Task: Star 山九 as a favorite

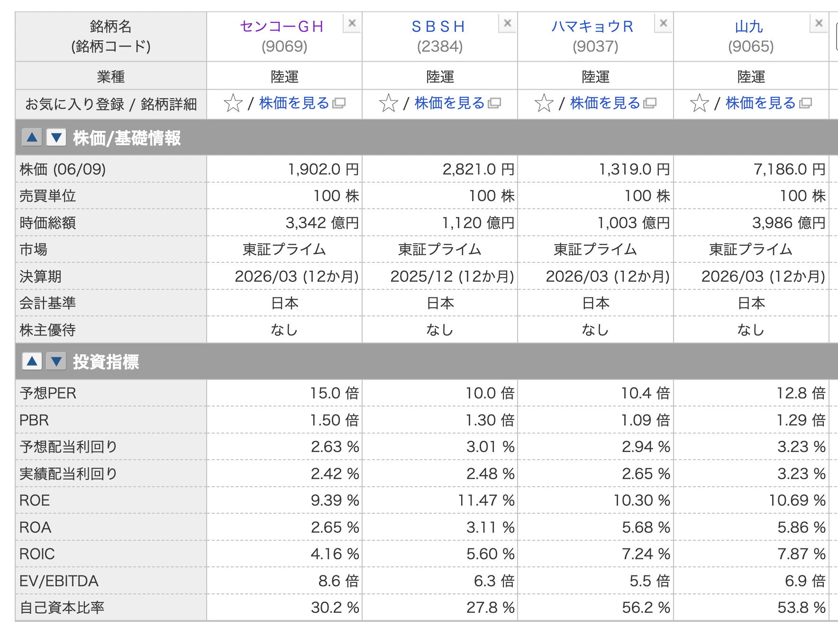Action: (699, 103)
